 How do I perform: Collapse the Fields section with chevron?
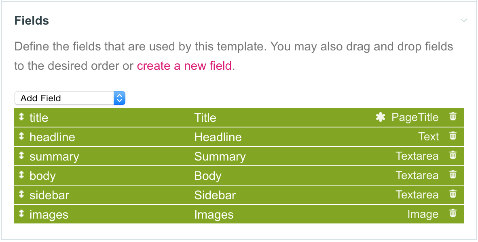(x=464, y=21)
